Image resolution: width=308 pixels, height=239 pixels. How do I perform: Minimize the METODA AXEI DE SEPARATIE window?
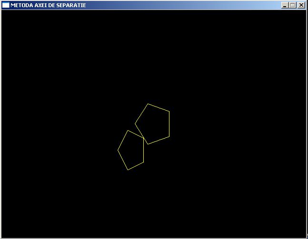click(x=284, y=5)
